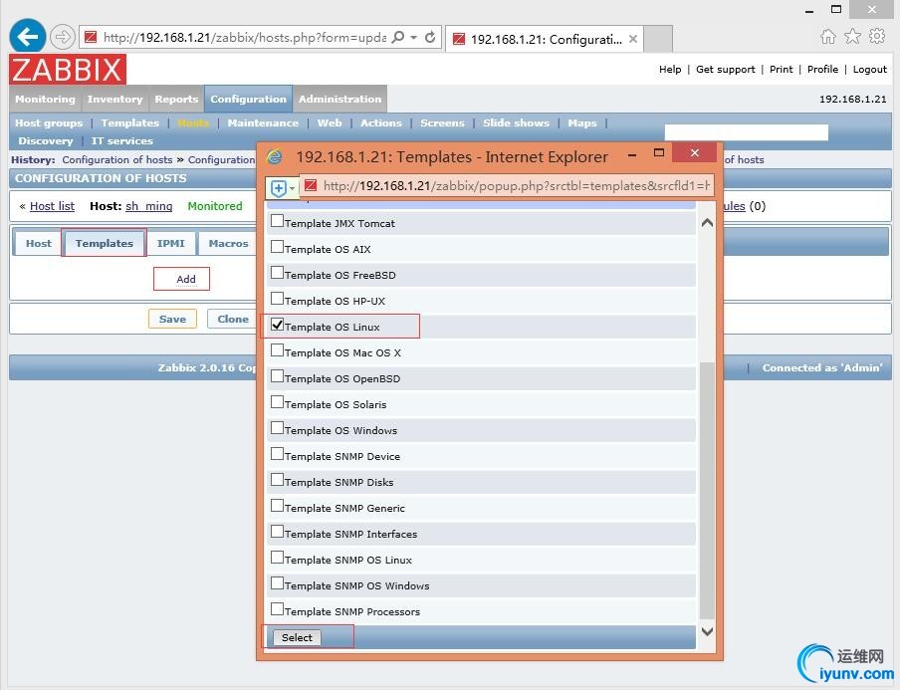This screenshot has width=900, height=690.
Task: Check the Template SNMP Device checkbox
Action: tap(277, 453)
